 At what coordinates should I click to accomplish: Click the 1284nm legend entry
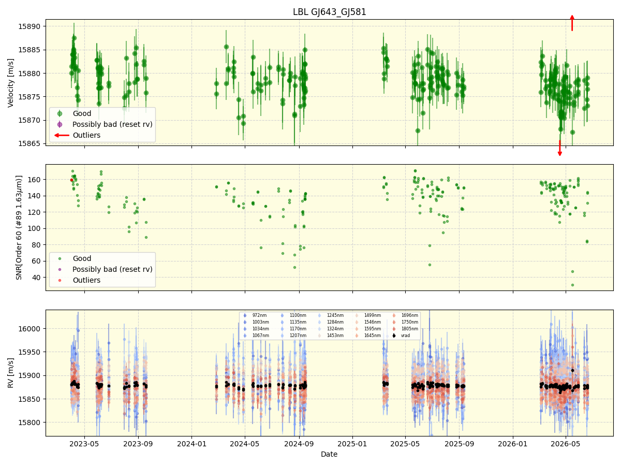[331, 322]
